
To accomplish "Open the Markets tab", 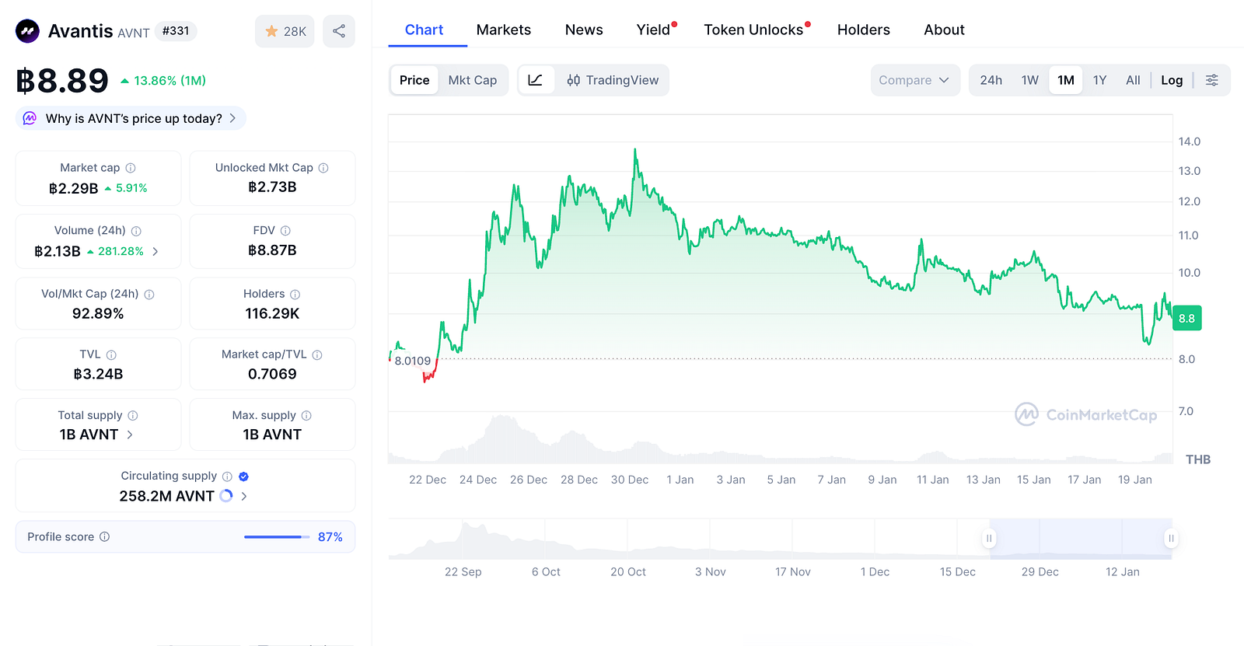I will point(504,30).
